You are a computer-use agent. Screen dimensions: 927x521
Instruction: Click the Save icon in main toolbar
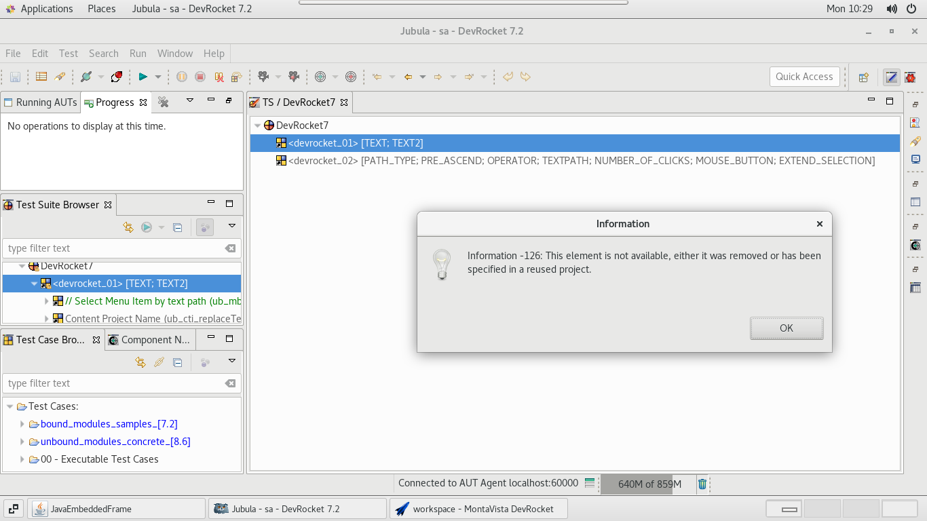15,77
